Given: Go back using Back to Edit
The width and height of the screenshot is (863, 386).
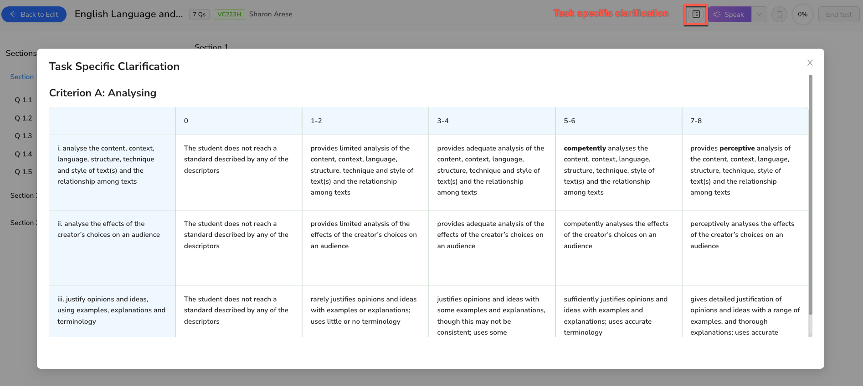Looking at the screenshot, I should [34, 15].
